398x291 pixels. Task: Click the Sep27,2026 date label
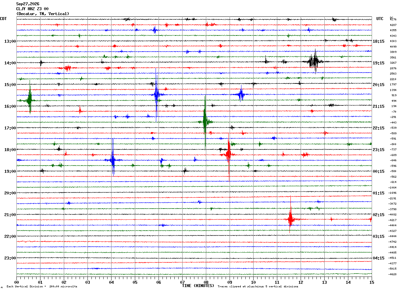(x=28, y=4)
